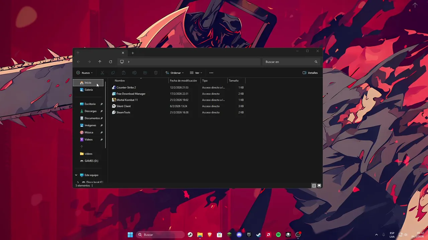Viewport: 428px width, 240px height.
Task: Open AMD Software from the taskbar
Action: point(269,235)
